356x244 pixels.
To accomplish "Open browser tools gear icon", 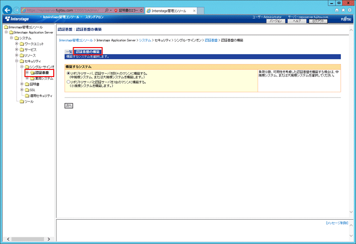I will (x=351, y=10).
